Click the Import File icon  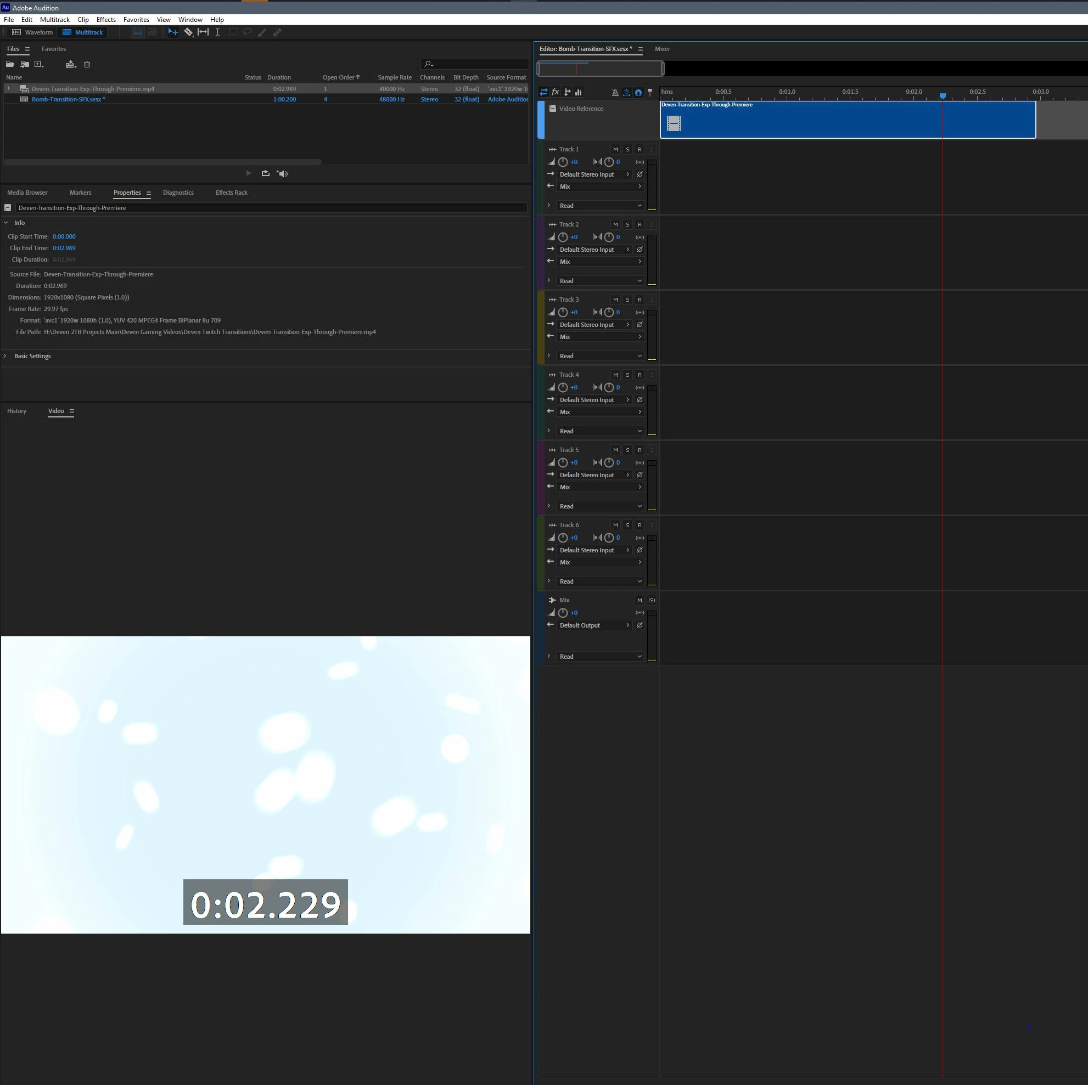[25, 64]
